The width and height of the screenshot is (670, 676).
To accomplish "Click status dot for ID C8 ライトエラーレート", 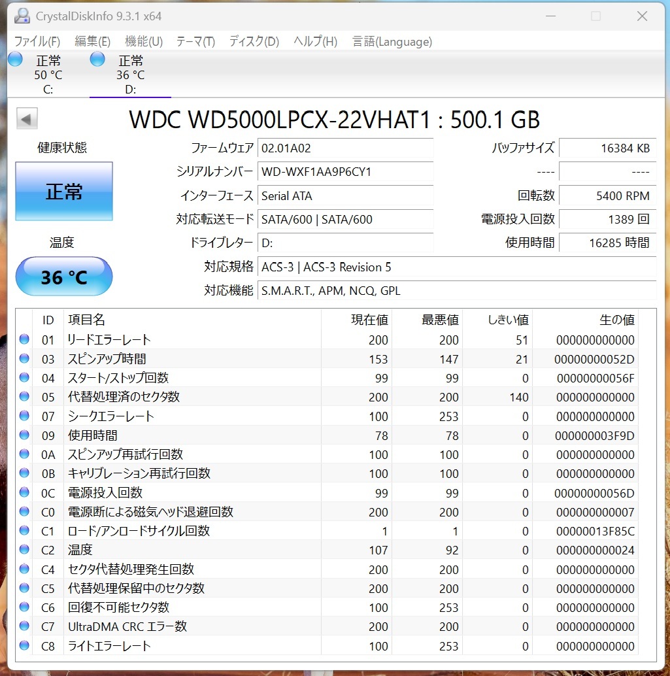I will (x=24, y=645).
